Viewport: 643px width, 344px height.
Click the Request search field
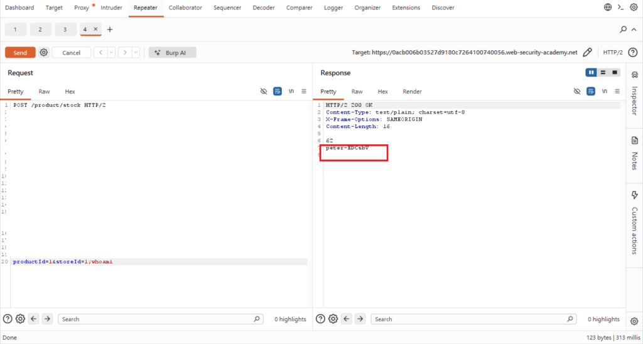(x=160, y=319)
